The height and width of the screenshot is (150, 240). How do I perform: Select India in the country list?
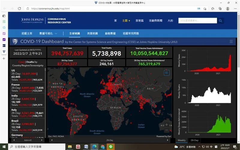pyautogui.click(x=27, y=100)
